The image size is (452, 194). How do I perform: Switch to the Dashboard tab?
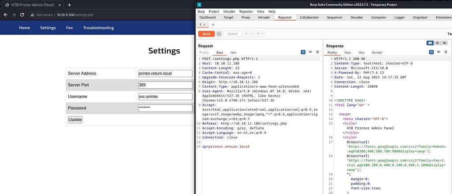coord(207,18)
